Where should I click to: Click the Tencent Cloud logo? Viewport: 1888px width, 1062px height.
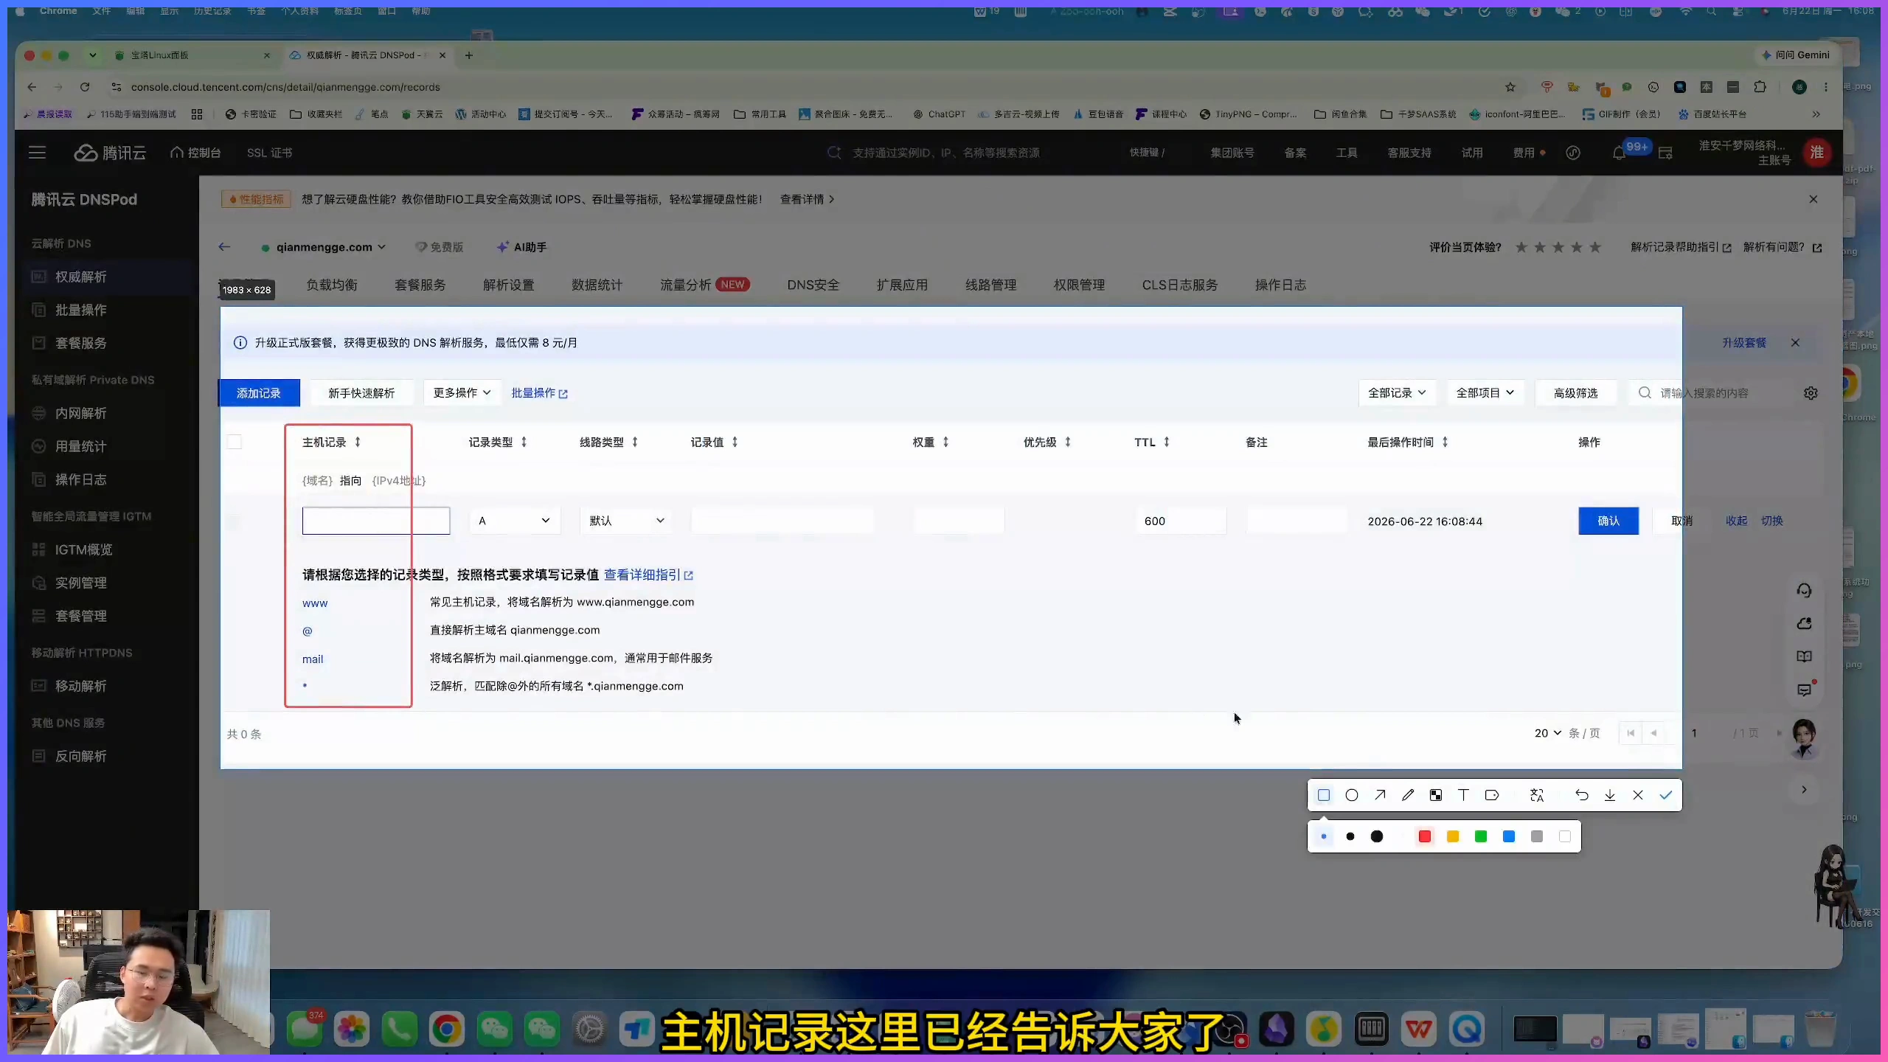pos(110,153)
